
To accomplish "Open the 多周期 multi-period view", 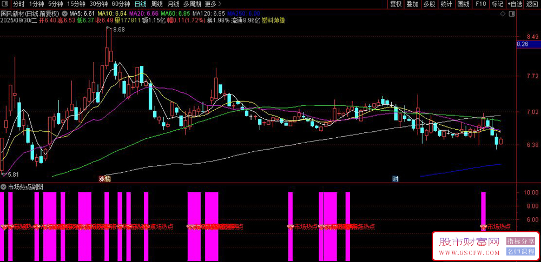I will [x=192, y=4].
